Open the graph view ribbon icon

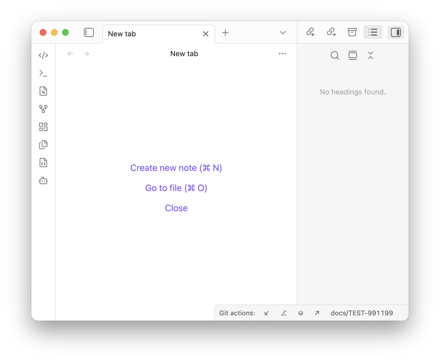(x=43, y=109)
